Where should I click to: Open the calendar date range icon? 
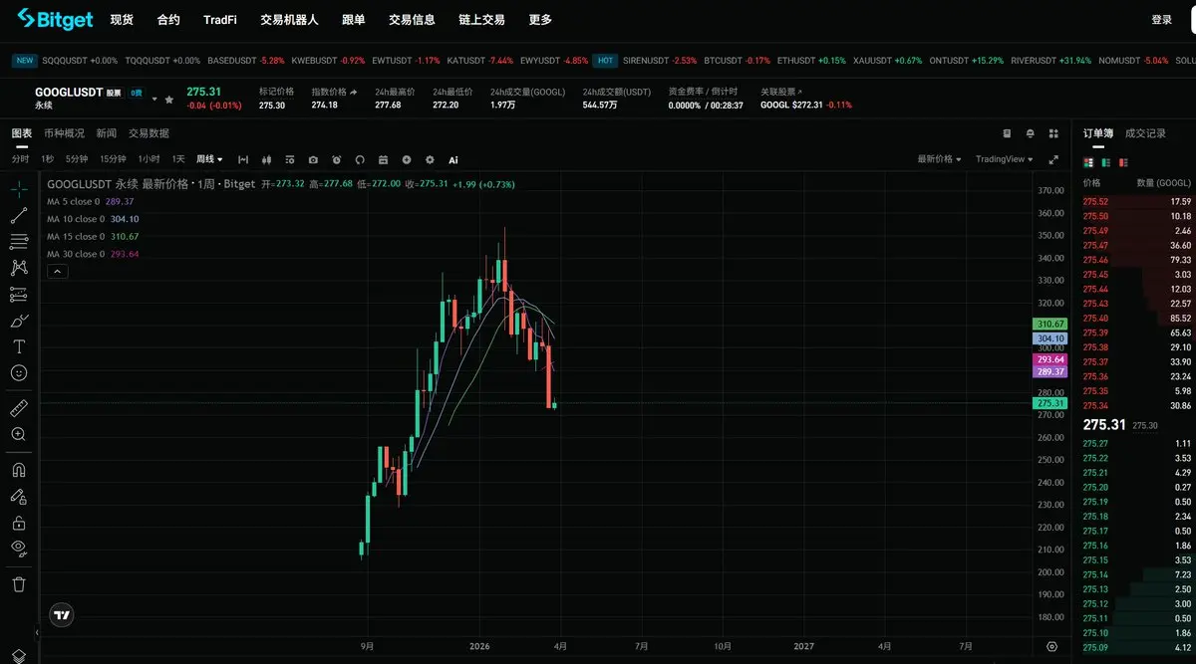(x=383, y=159)
